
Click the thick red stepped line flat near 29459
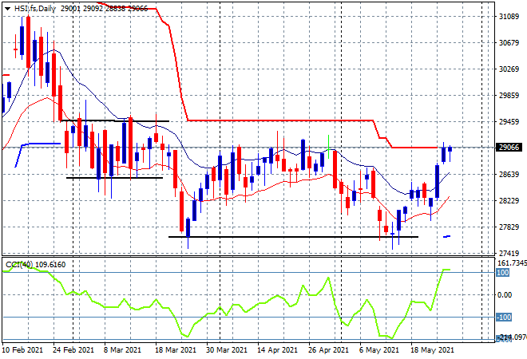[x=279, y=120]
